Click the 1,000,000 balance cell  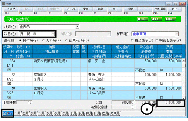[x=170, y=74]
